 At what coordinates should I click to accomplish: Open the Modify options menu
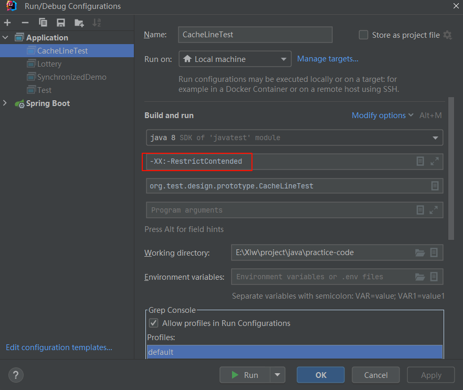(382, 115)
